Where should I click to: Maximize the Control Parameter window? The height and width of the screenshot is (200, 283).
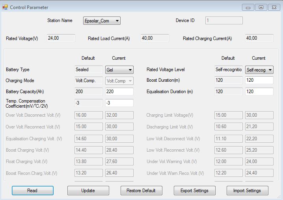pyautogui.click(x=261, y=7)
